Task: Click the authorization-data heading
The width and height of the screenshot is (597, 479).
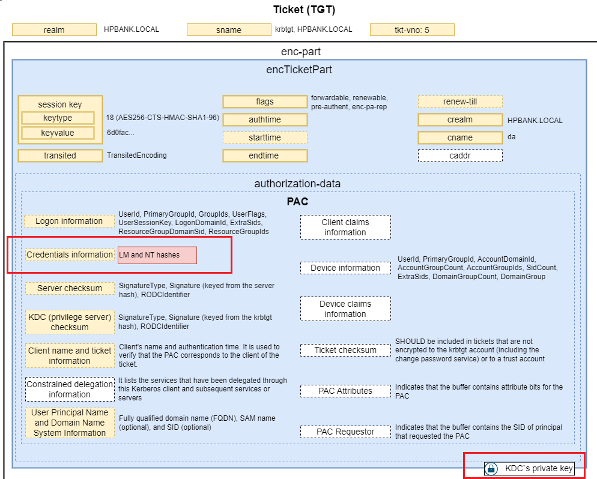Action: pyautogui.click(x=297, y=184)
